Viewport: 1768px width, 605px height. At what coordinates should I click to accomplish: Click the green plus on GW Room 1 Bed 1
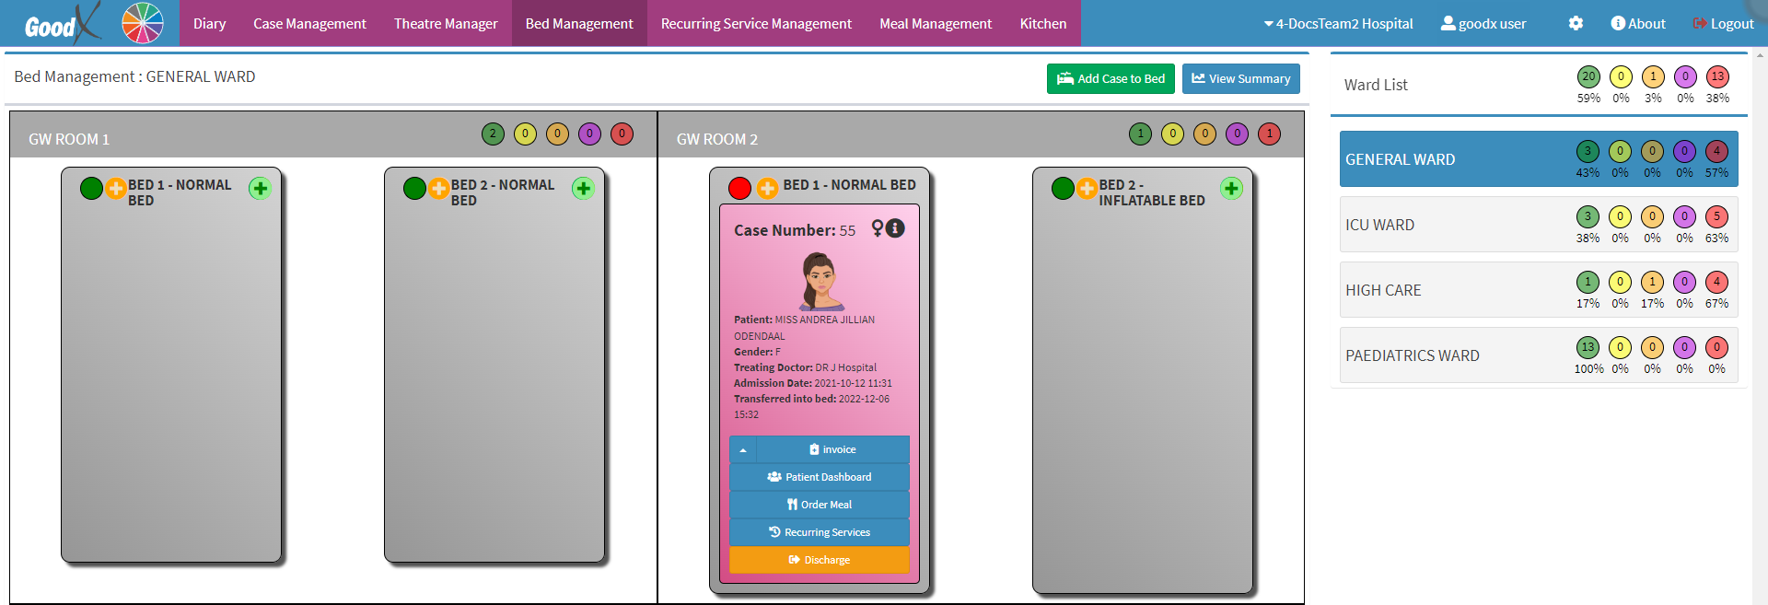click(x=261, y=188)
